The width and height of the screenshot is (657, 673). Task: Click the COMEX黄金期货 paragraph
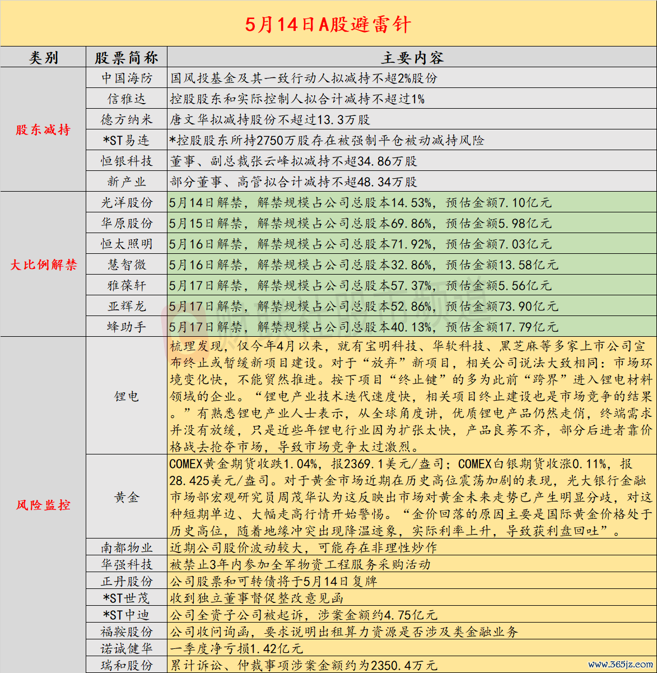pyautogui.click(x=411, y=497)
